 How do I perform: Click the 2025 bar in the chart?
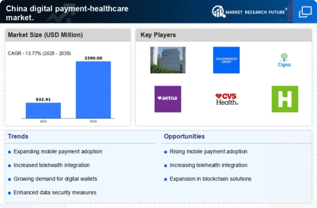tap(43, 111)
